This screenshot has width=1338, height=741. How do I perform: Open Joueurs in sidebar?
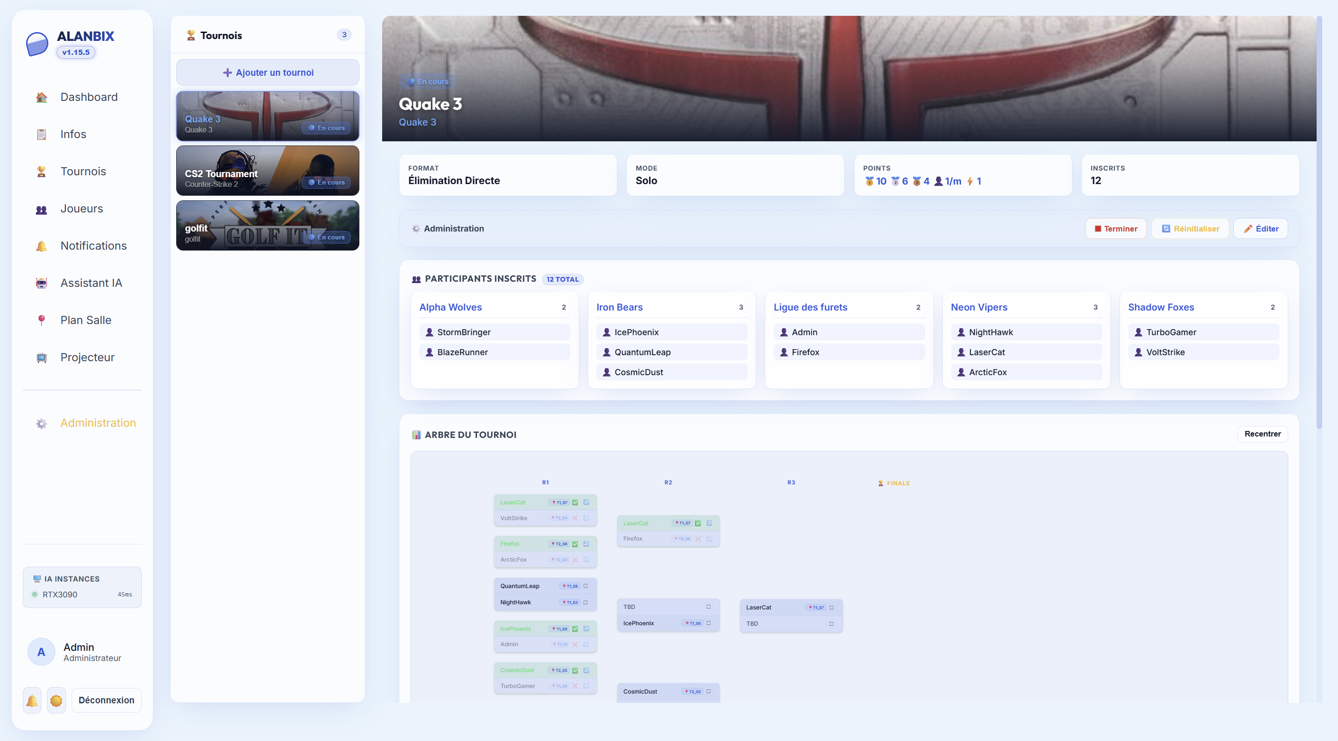82,209
